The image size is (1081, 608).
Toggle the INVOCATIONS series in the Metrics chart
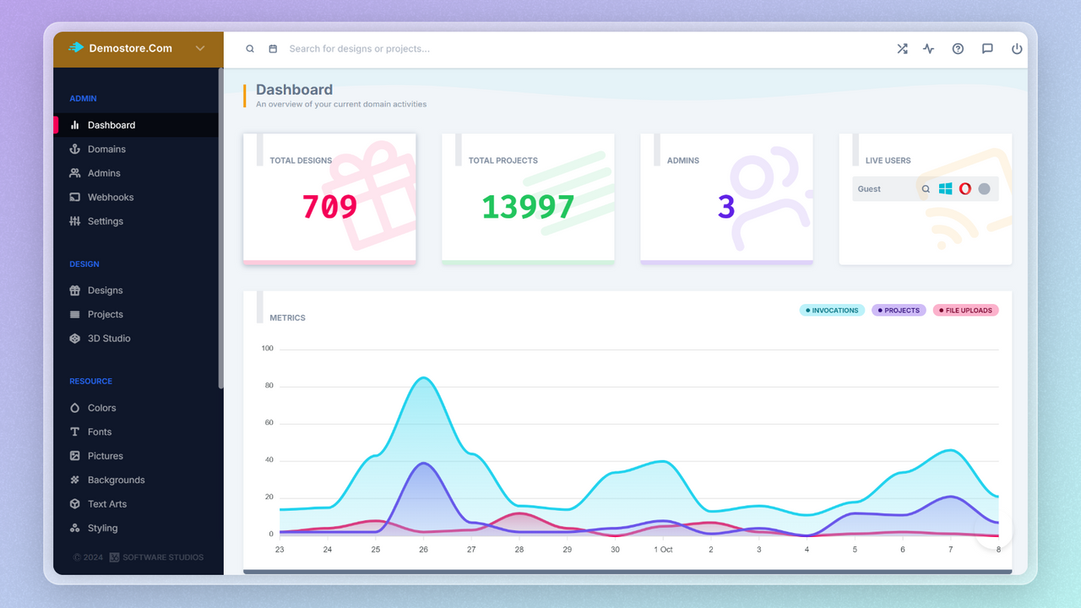[x=831, y=310]
